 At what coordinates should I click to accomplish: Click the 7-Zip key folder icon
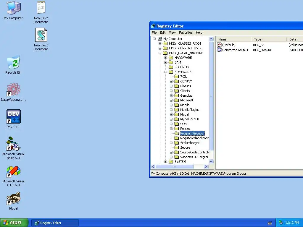tap(176, 77)
